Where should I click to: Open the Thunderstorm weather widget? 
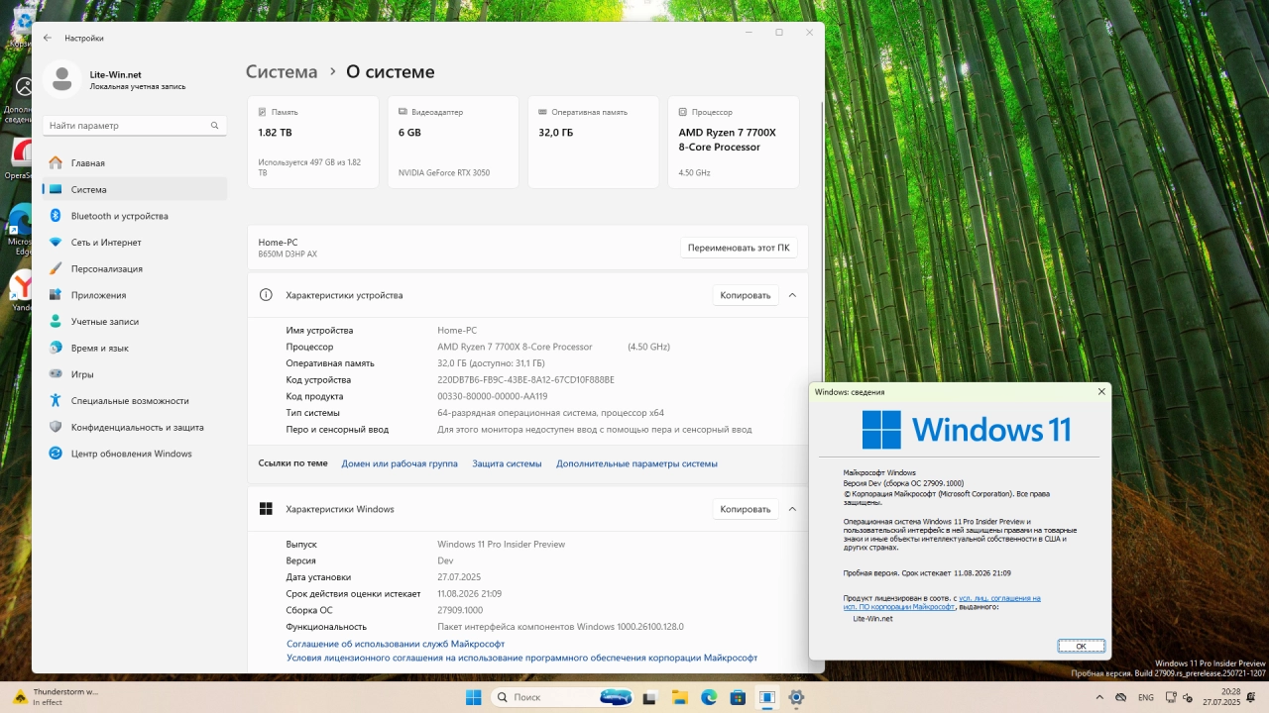click(x=58, y=697)
